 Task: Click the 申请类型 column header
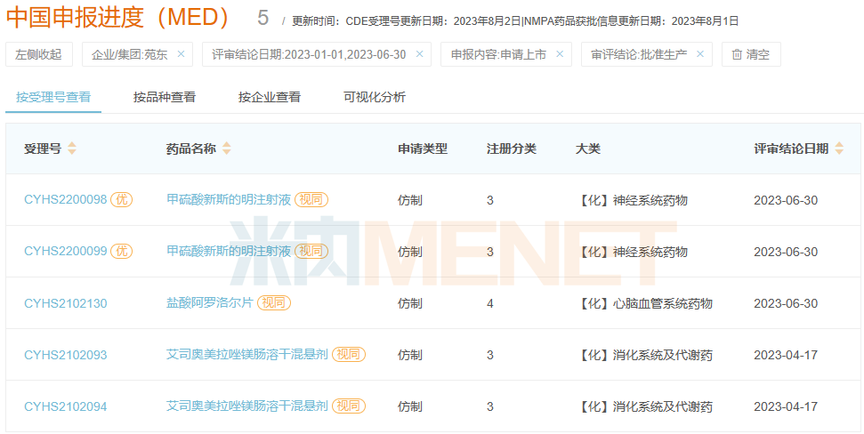click(x=423, y=149)
